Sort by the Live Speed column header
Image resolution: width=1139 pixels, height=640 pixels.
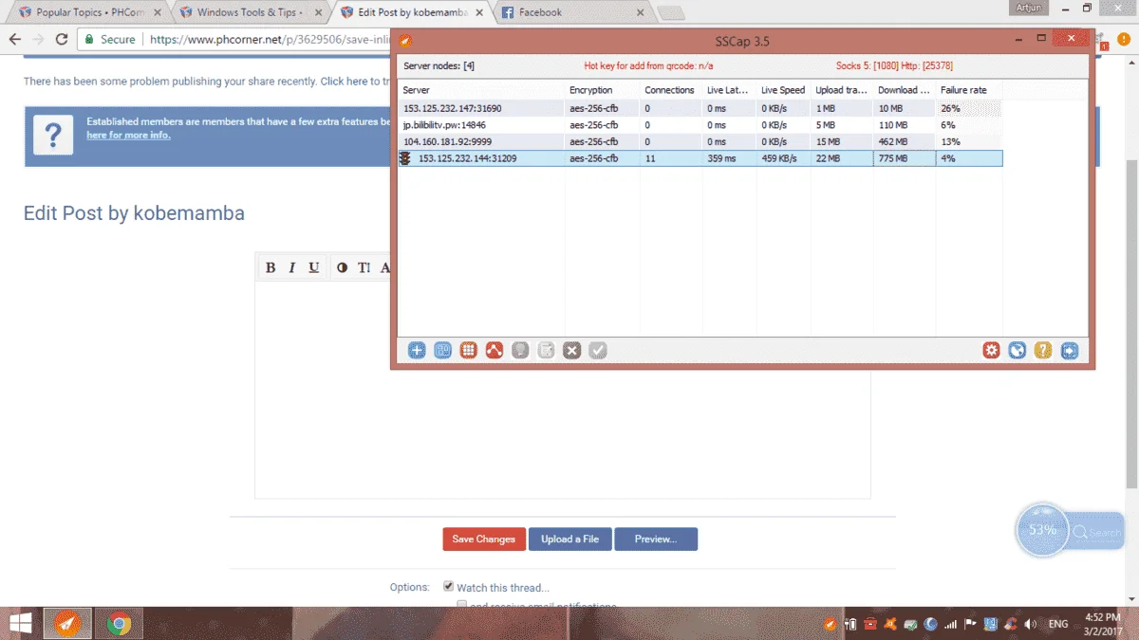(783, 90)
